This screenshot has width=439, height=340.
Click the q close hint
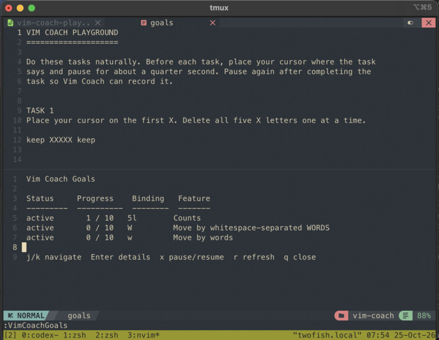click(x=300, y=258)
